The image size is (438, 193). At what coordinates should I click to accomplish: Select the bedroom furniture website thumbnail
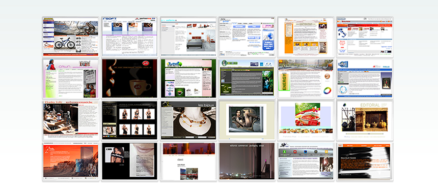[x=188, y=37]
